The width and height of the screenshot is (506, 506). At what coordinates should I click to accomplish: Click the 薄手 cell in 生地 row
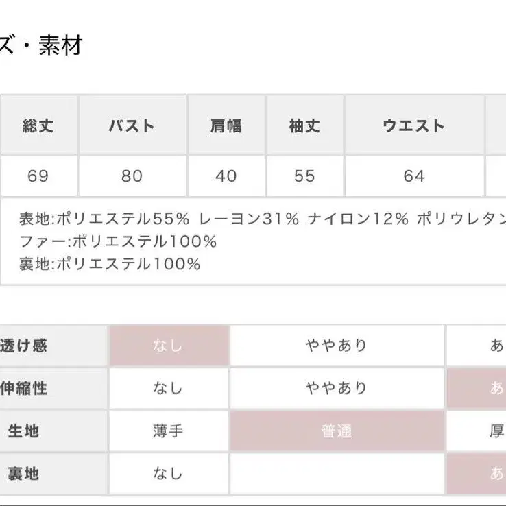(168, 431)
